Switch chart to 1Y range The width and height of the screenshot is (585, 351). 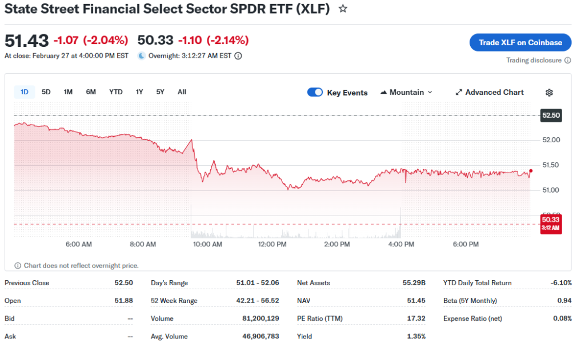(139, 92)
